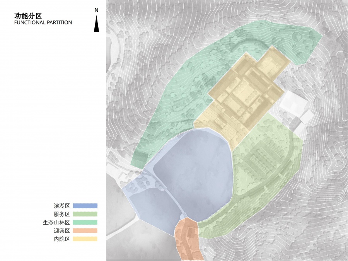Select the blue 滨湖区 legend swatch
This screenshot has width=348, height=261.
click(x=85, y=206)
